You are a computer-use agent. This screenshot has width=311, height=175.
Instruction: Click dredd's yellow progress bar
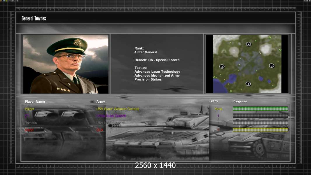(260, 130)
